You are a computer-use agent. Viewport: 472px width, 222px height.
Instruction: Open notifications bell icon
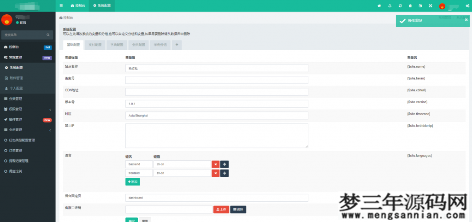tap(390, 6)
